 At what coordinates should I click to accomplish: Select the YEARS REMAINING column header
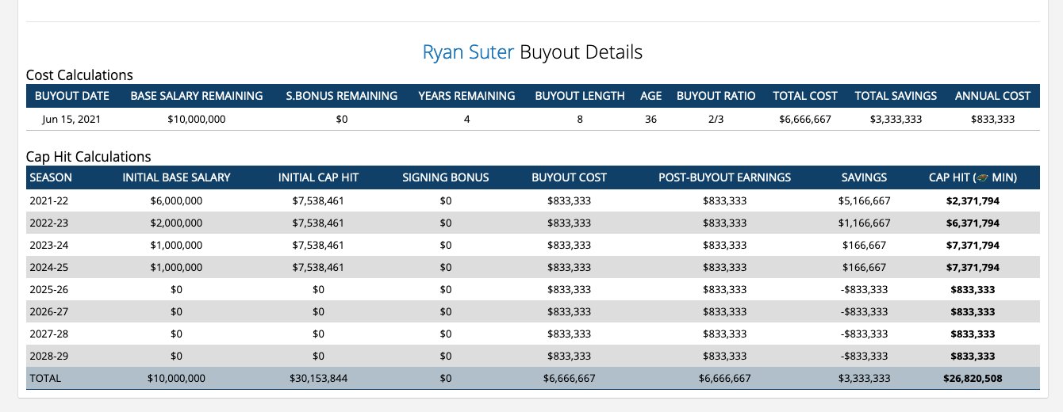coord(466,96)
